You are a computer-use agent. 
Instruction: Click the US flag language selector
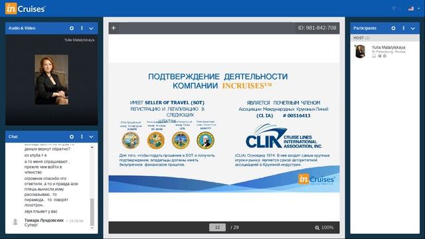(411, 9)
